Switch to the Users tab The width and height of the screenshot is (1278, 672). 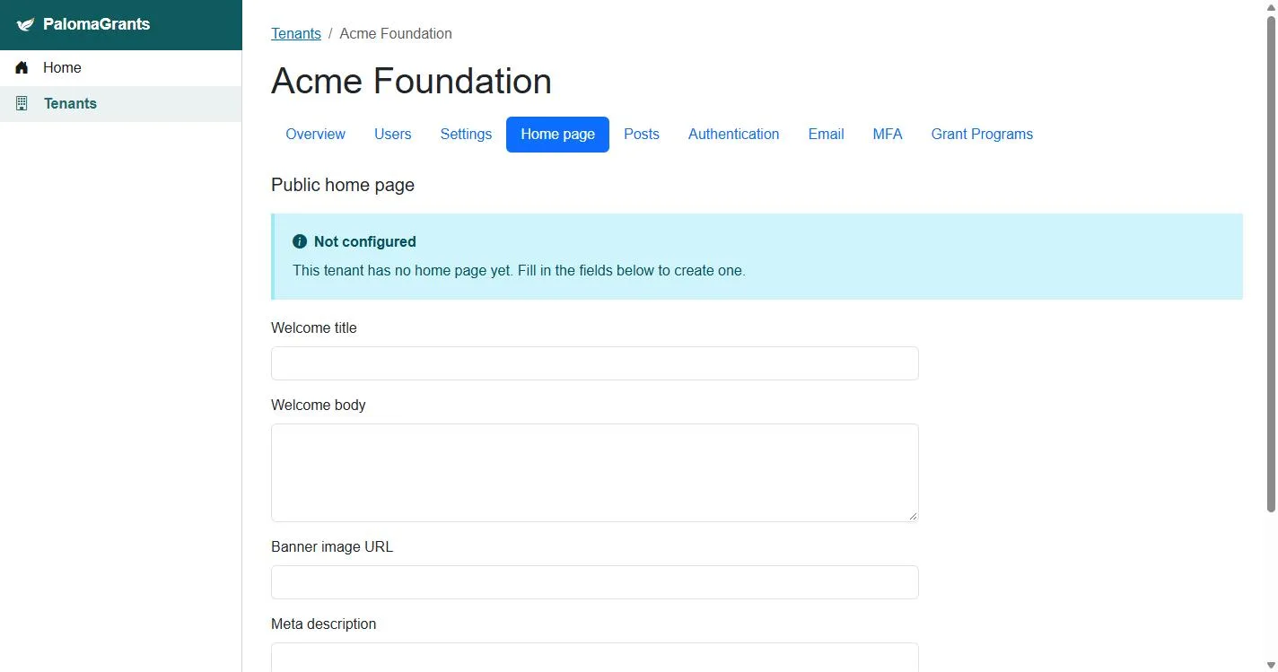tap(392, 135)
